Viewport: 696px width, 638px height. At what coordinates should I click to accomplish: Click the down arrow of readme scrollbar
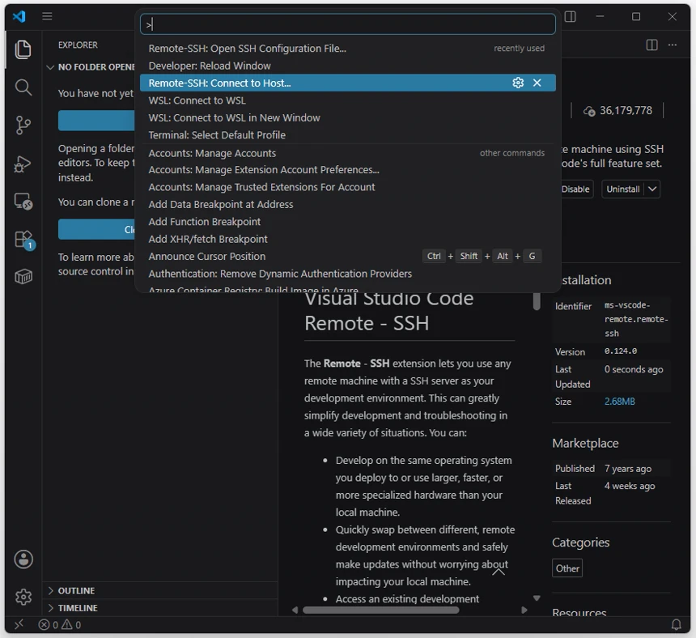coord(537,598)
